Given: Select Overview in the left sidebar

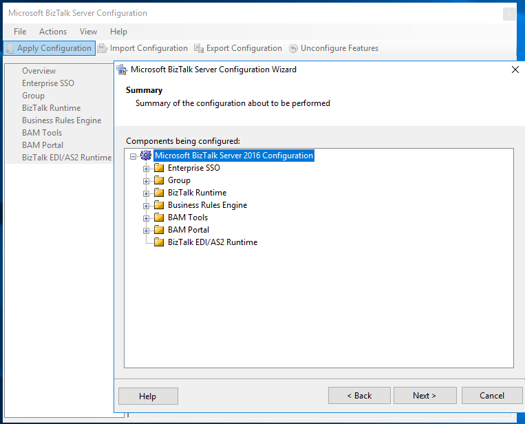Looking at the screenshot, I should pyautogui.click(x=39, y=71).
